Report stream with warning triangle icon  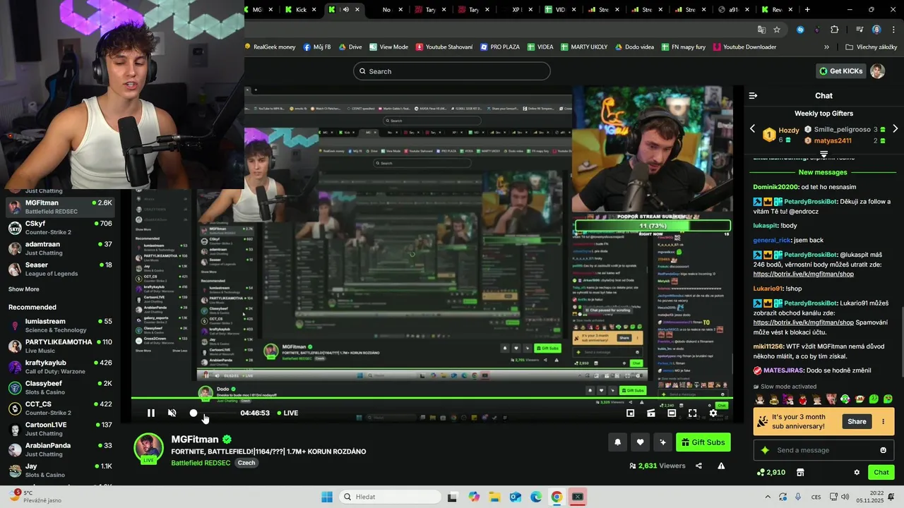[x=721, y=466]
